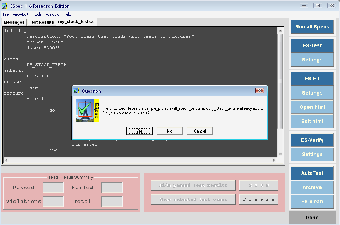Click the Edit html button

(312, 121)
